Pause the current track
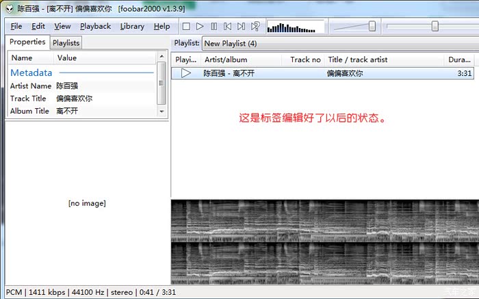Image resolution: width=479 pixels, height=299 pixels. click(214, 27)
